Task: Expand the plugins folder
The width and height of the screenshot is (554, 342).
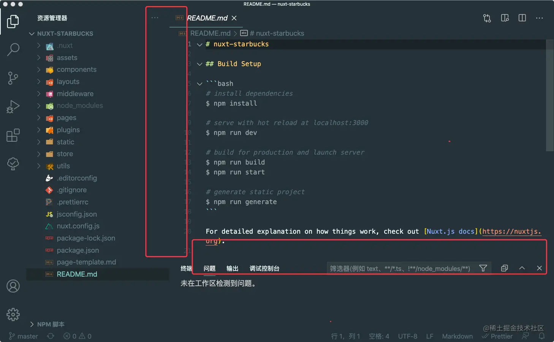Action: click(39, 130)
